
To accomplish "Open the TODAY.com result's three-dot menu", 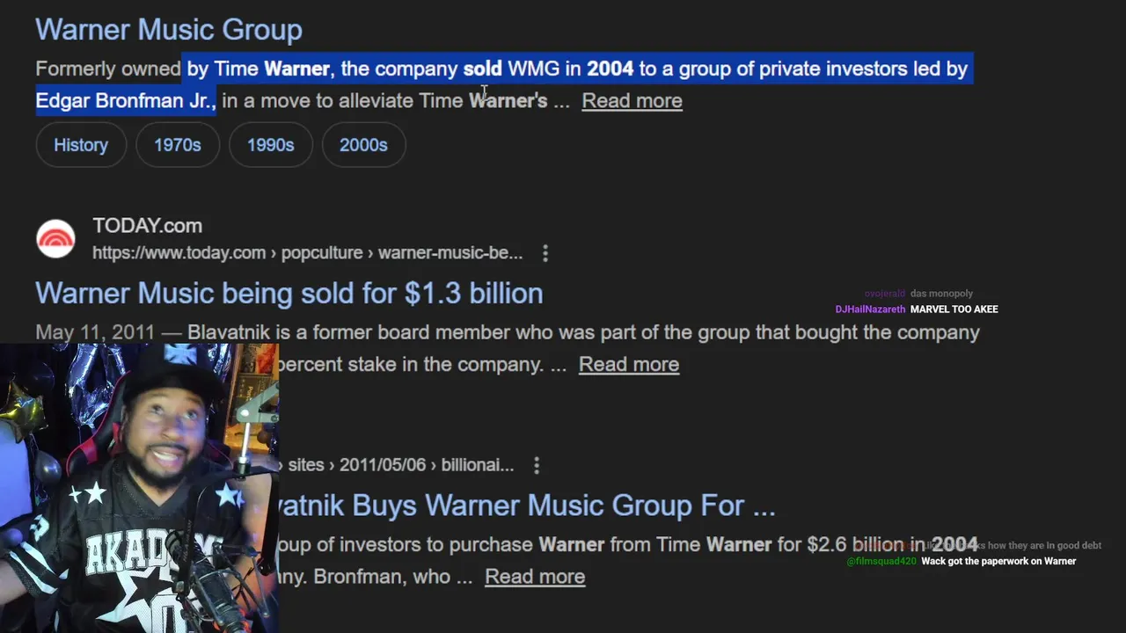I will pos(545,253).
